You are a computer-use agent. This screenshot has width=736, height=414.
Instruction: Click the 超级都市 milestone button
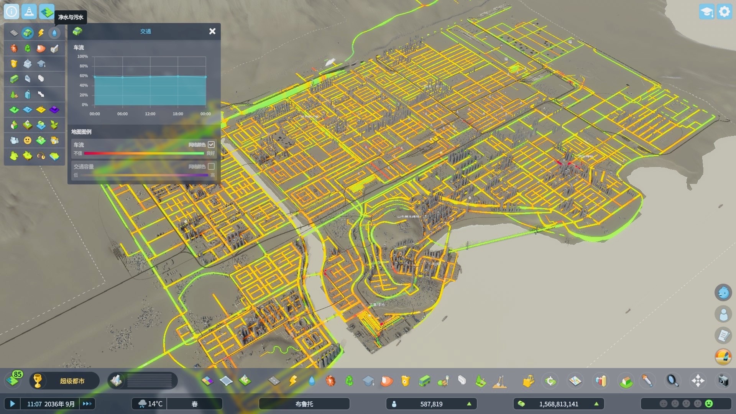coord(65,381)
